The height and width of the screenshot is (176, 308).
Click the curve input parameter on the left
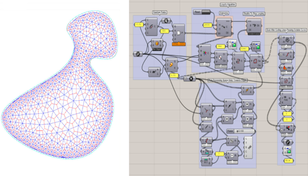[138, 54]
